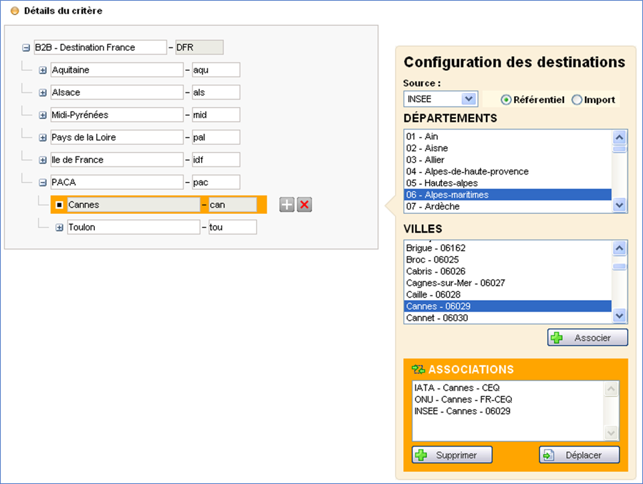Screen dimensions: 643x484
Task: Select Cagnes-sur-Mer - 06027 in the villes list
Action: click(x=455, y=283)
